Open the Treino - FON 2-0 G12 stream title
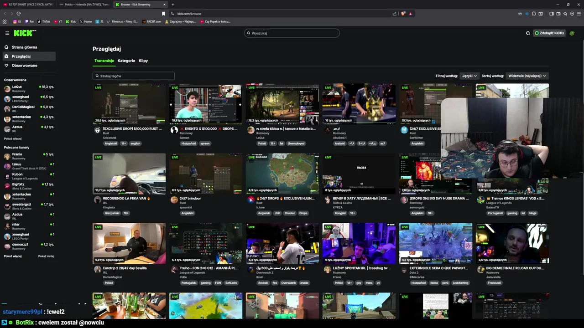Screen dimensions: 584x328 [x=209, y=268]
